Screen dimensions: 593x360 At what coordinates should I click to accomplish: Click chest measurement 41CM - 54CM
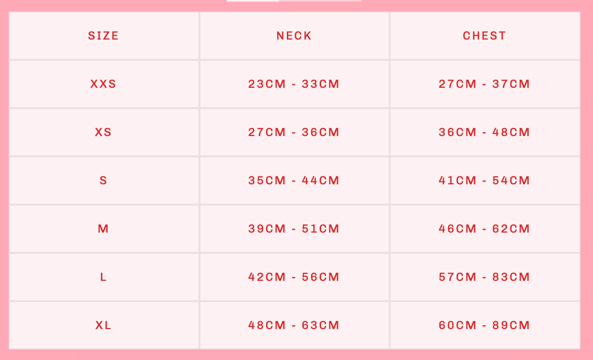(x=484, y=180)
